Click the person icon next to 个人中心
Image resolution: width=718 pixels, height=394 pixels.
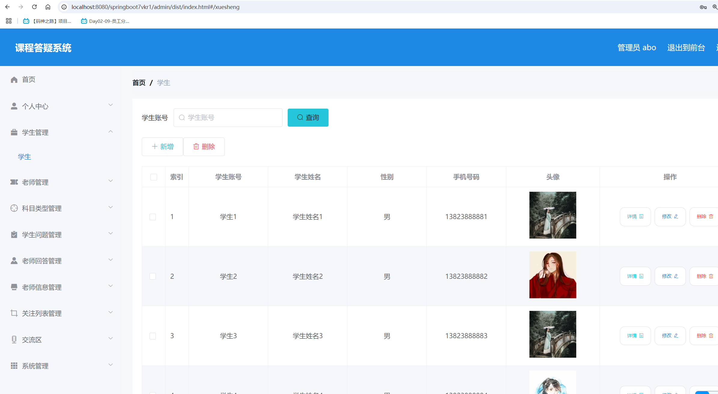[x=14, y=106]
